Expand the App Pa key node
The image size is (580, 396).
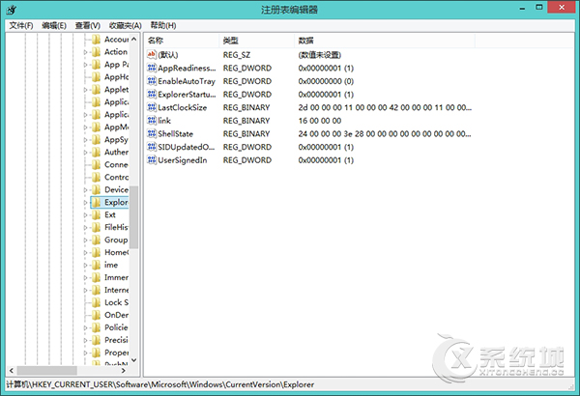(x=85, y=65)
